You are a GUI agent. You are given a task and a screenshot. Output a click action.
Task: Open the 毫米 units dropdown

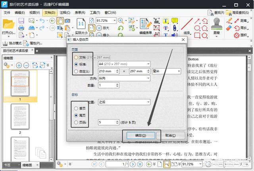click(x=166, y=71)
